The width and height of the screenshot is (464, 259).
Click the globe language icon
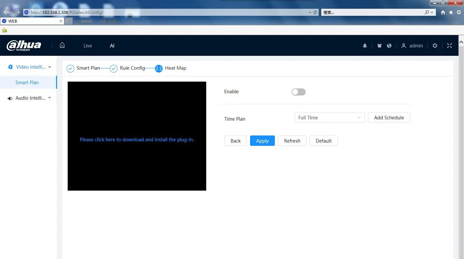pos(389,46)
